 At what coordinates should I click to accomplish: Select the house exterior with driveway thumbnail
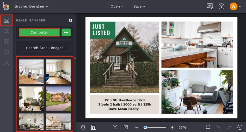click(58, 99)
